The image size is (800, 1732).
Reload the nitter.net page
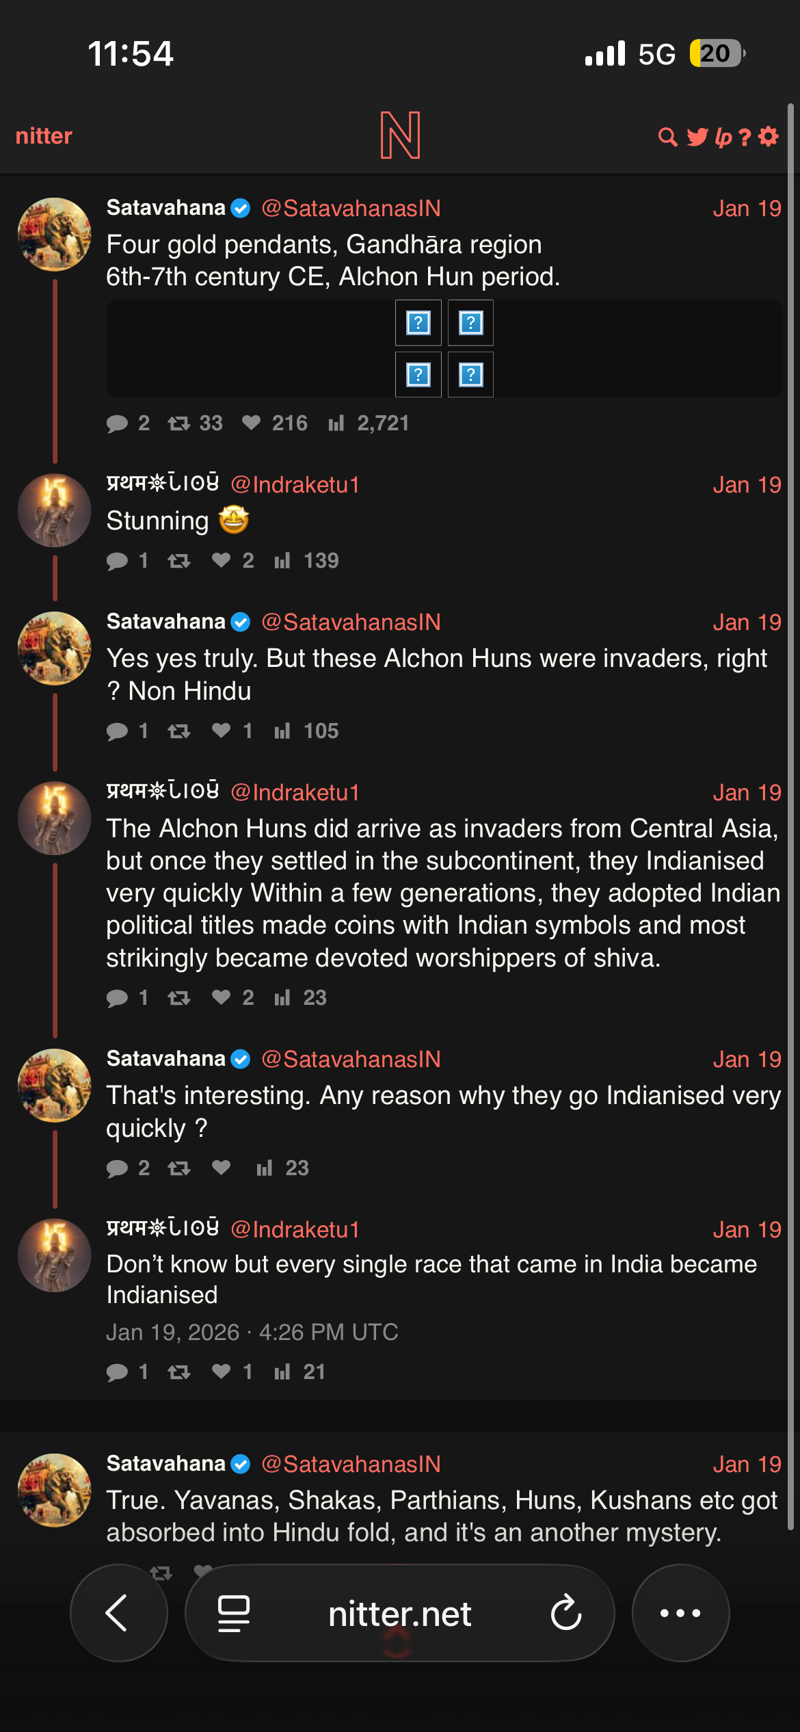point(566,1613)
